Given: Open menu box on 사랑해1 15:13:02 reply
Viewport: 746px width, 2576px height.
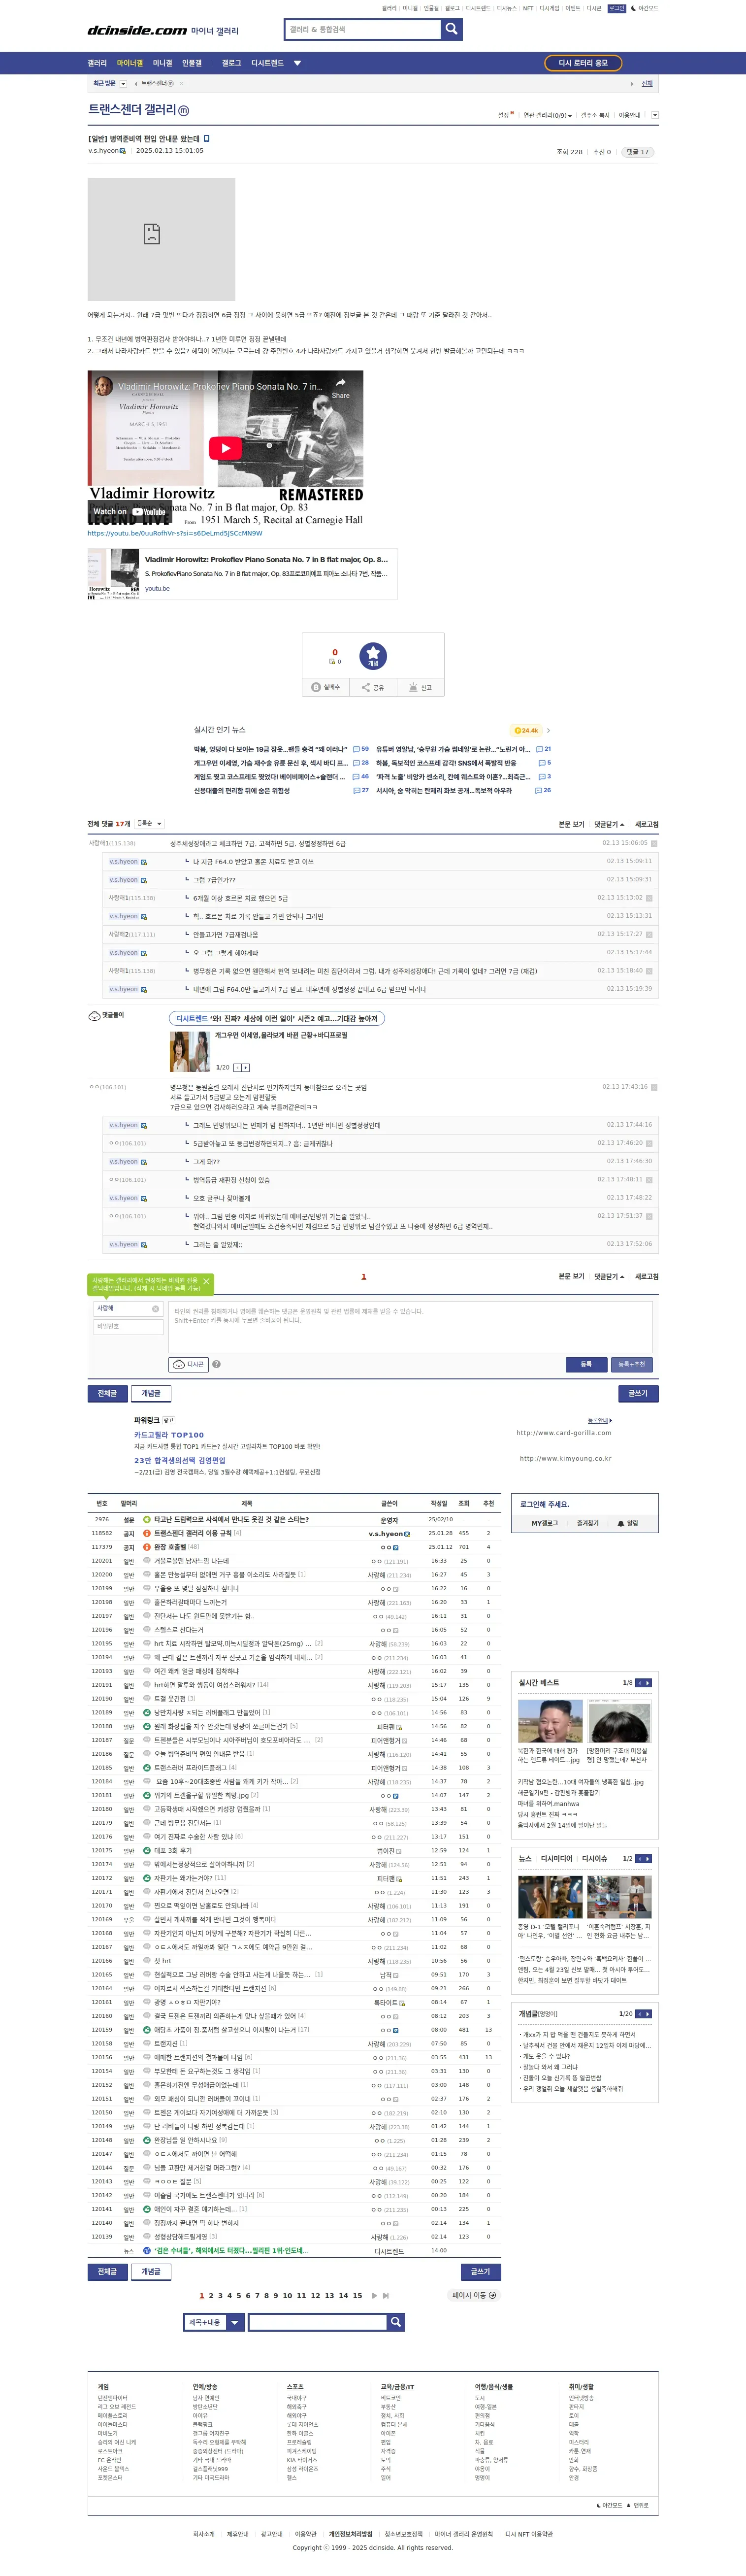Looking at the screenshot, I should point(649,897).
